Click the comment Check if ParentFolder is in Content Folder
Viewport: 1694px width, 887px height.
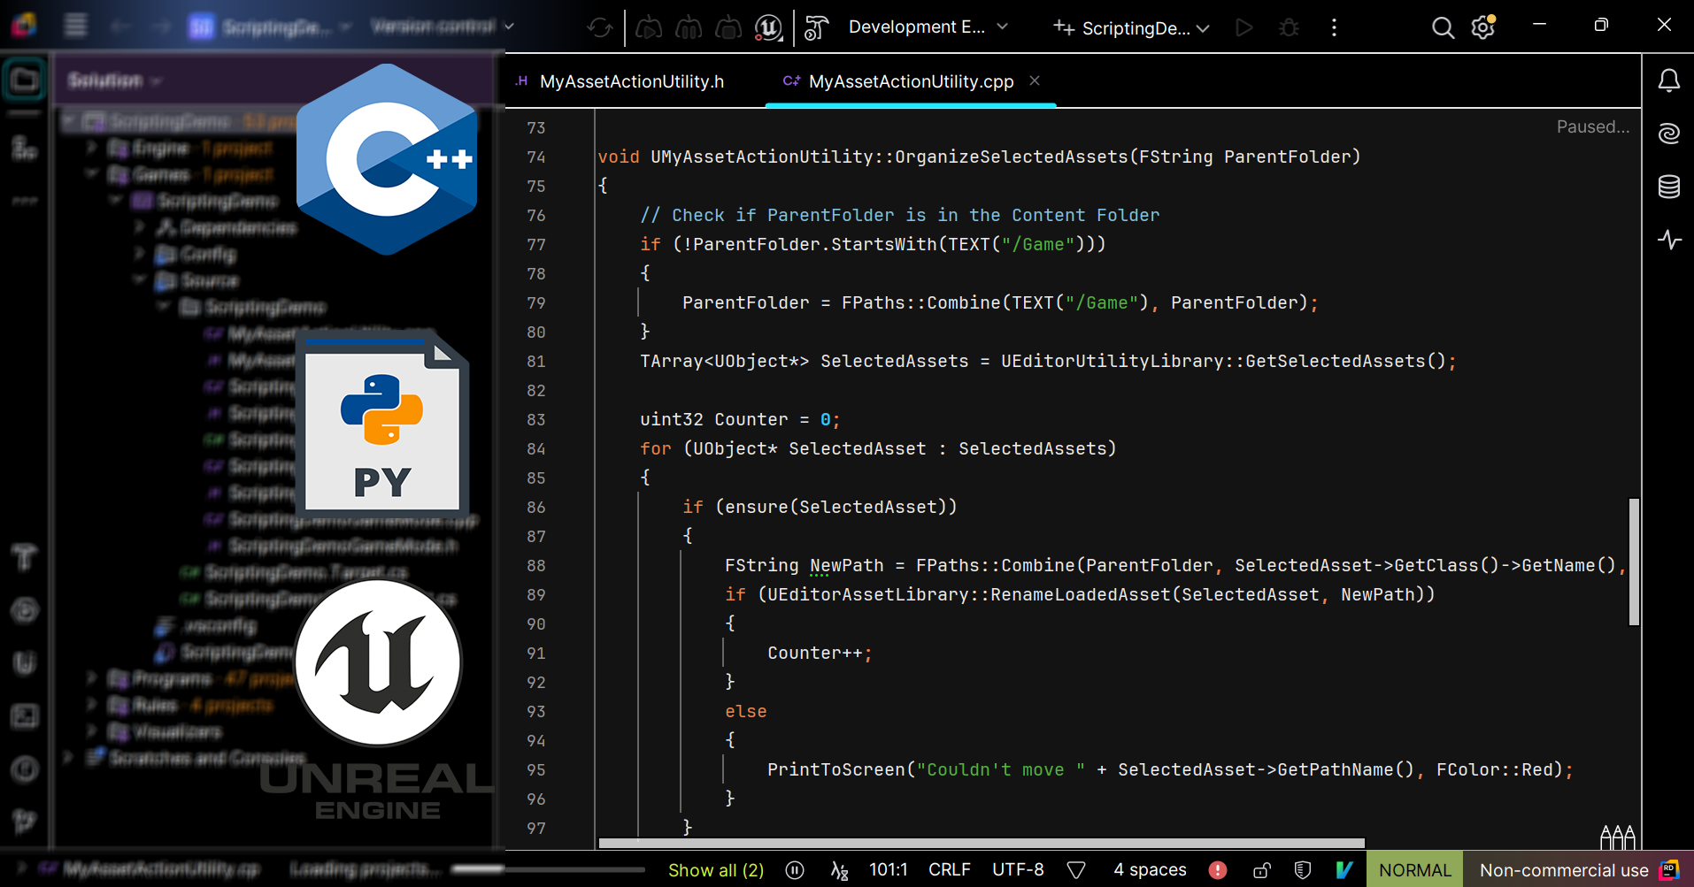tap(899, 215)
